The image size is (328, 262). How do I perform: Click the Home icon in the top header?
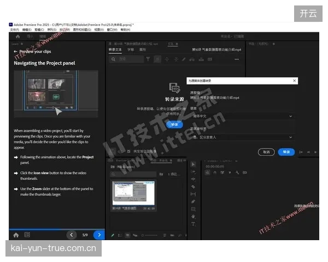point(18,37)
